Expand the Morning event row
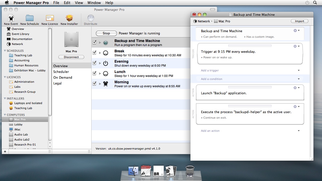The height and width of the screenshot is (181, 322). (x=100, y=84)
